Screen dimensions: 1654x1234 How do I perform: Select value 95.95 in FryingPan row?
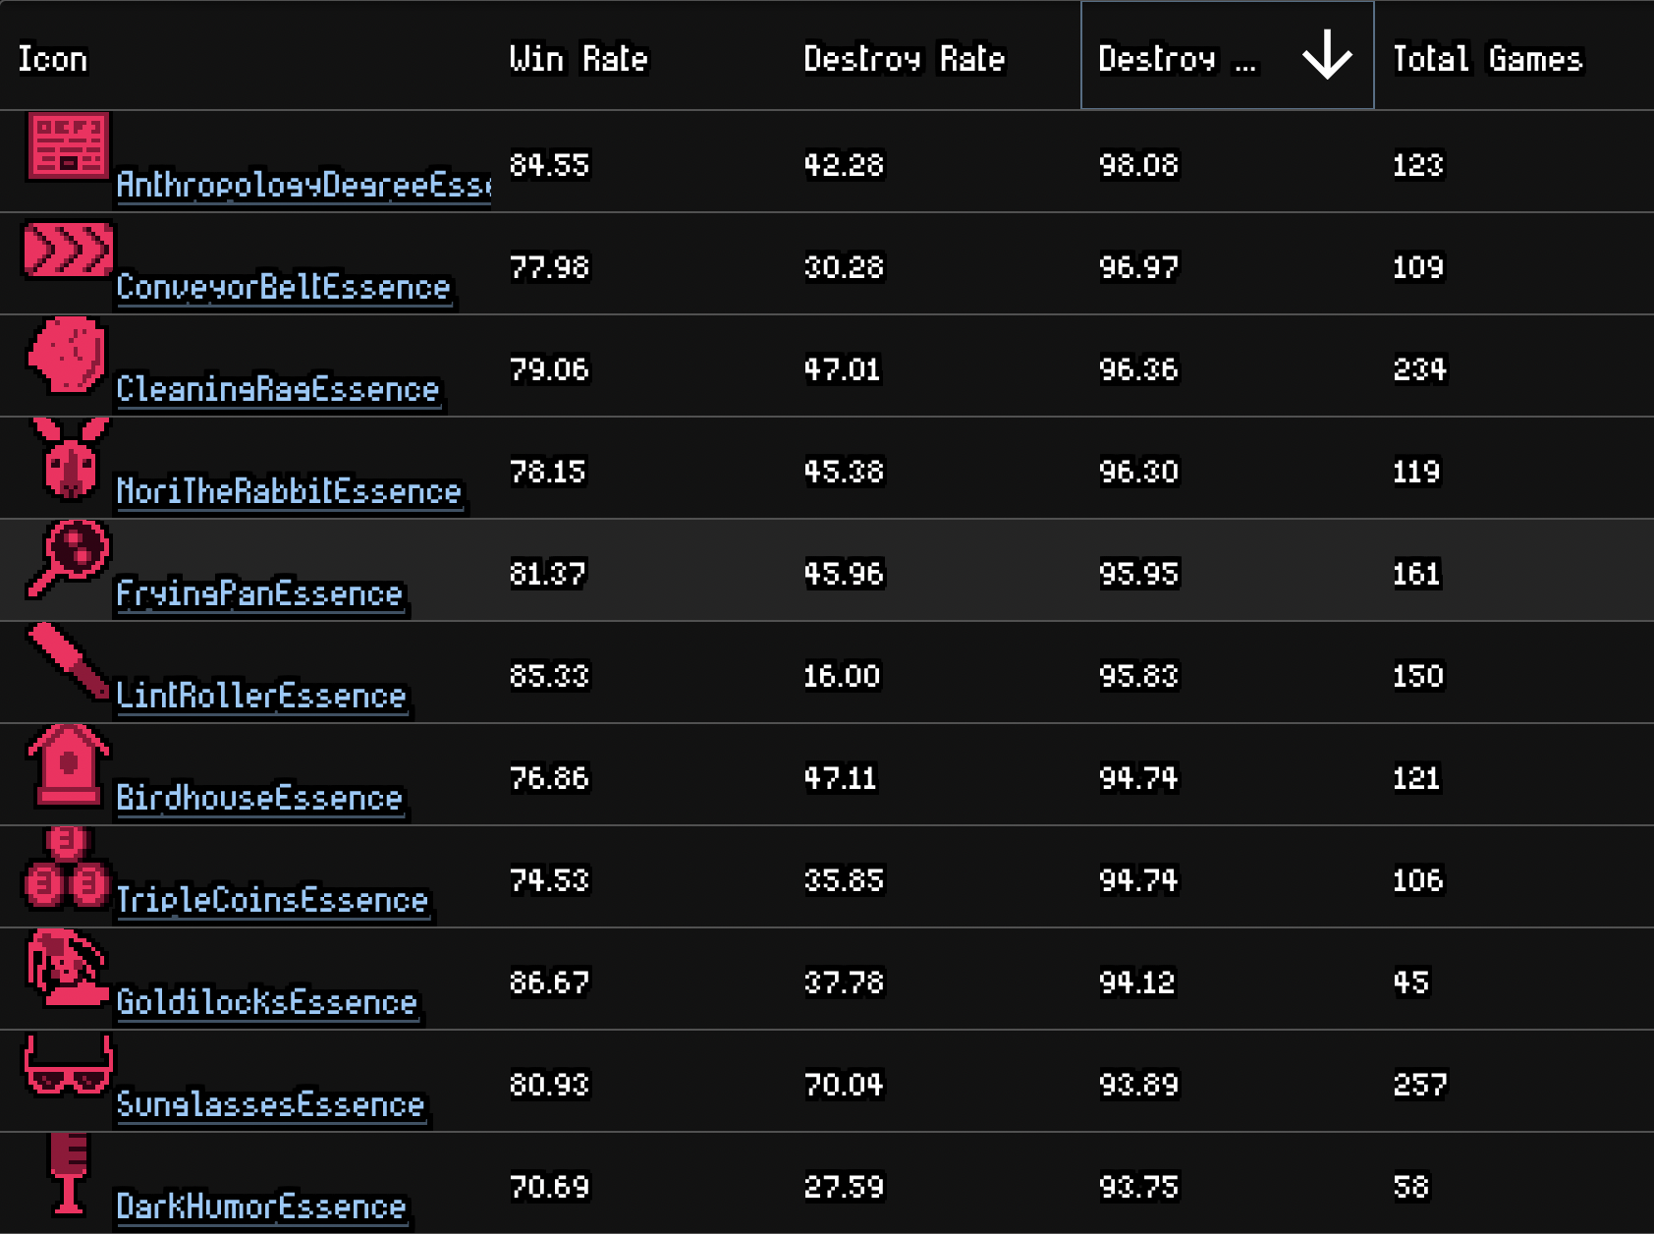1138,573
